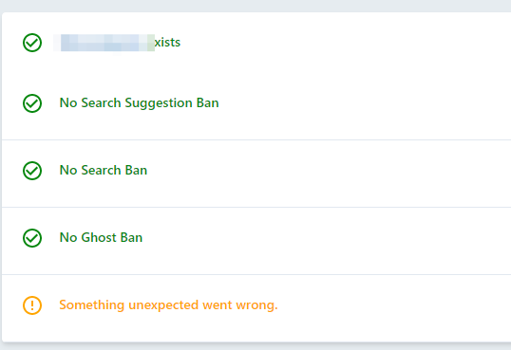Click the word 'Something' in the warning row
511x350 pixels.
pos(92,305)
